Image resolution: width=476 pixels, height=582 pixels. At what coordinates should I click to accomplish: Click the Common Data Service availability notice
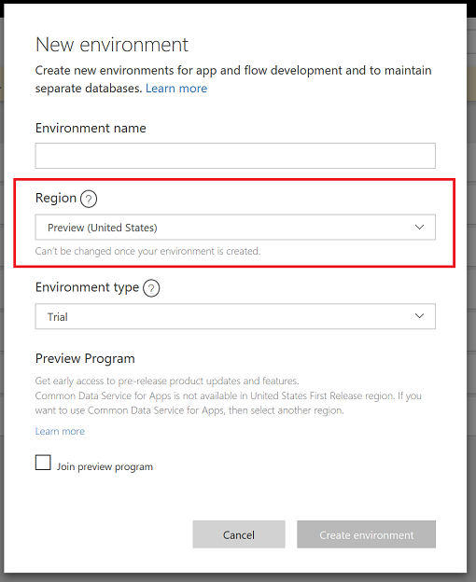pyautogui.click(x=229, y=403)
